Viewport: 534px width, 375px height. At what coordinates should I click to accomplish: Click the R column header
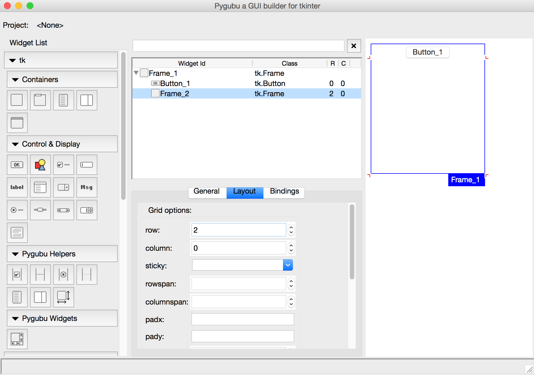333,63
